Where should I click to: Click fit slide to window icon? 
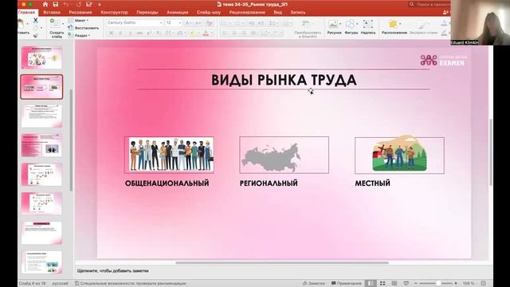click(x=484, y=283)
